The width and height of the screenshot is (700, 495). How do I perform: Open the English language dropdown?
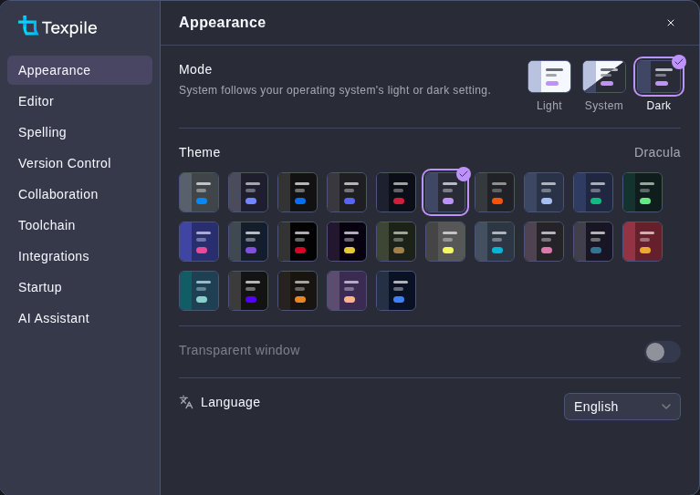click(x=622, y=407)
